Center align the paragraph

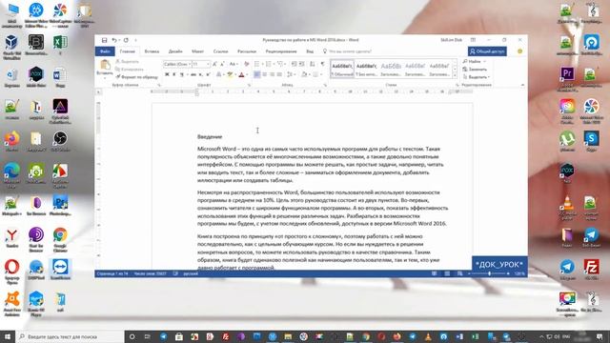(x=265, y=74)
